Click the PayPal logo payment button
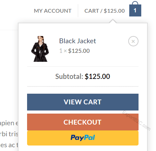 pos(83,138)
